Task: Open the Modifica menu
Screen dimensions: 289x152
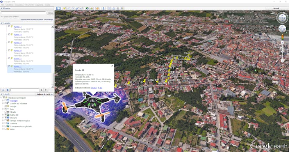Action: coord(9,5)
